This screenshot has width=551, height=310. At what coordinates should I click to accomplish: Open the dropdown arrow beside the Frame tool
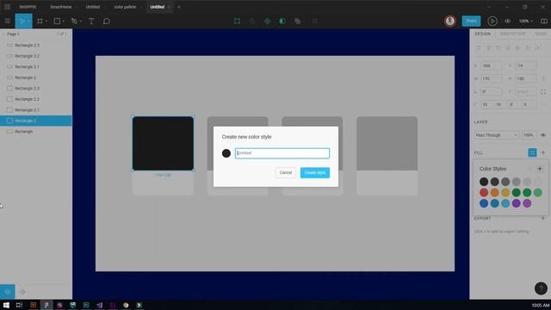tap(46, 22)
